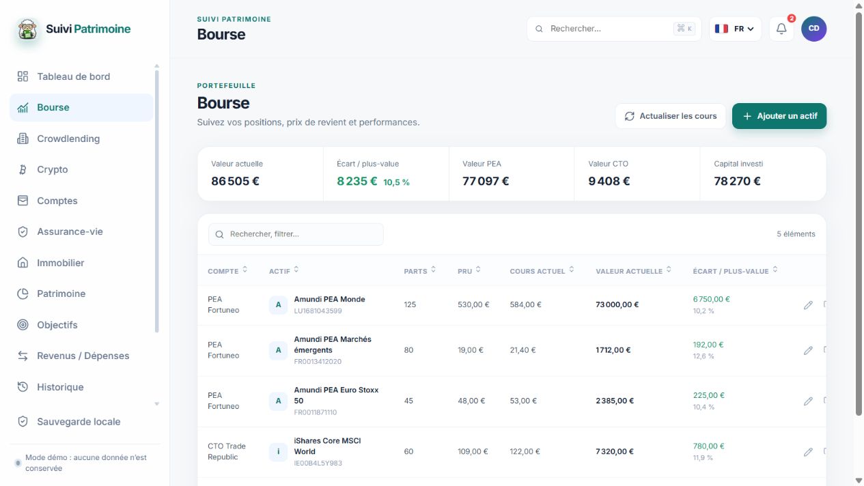
Task: Click the Rechercher, filtrer field
Action: point(296,234)
